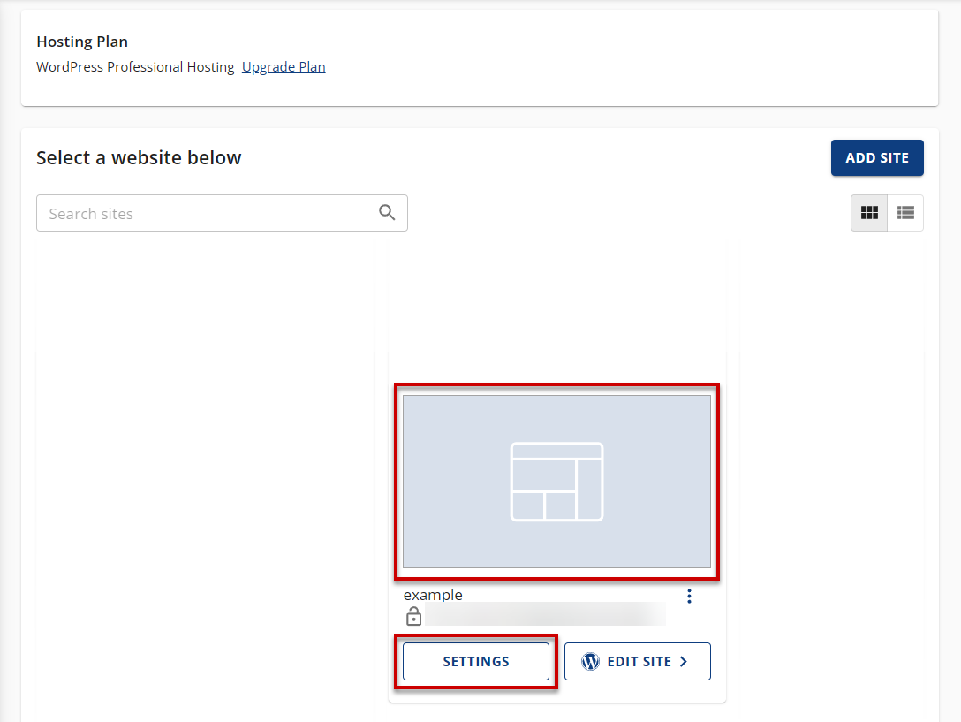Open the example site thumbnail preview
This screenshot has width=961, height=722.
[x=556, y=482]
